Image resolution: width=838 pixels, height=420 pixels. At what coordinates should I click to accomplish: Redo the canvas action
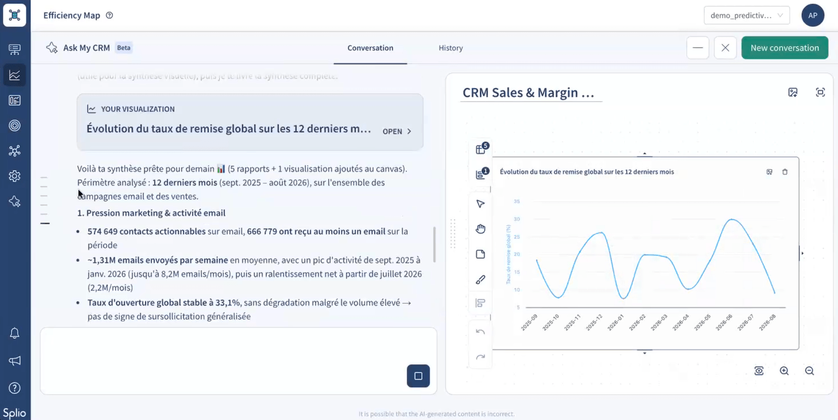tap(480, 357)
